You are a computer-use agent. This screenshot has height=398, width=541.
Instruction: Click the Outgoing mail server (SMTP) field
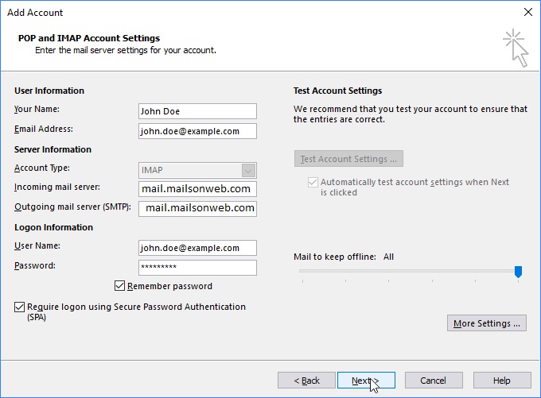tap(197, 208)
